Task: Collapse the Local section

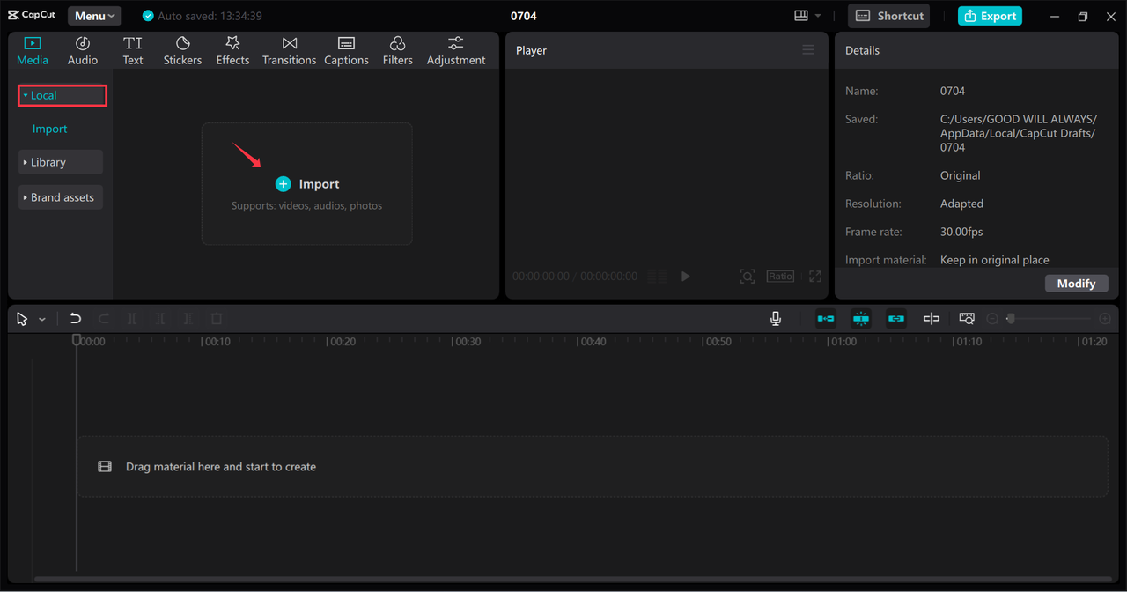Action: click(x=63, y=95)
